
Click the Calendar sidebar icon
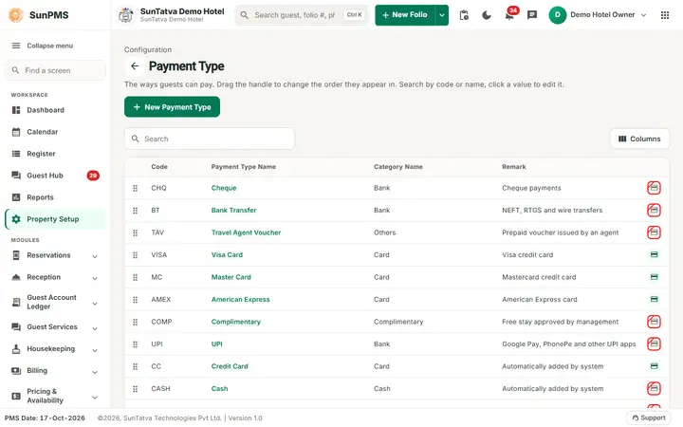(x=16, y=132)
